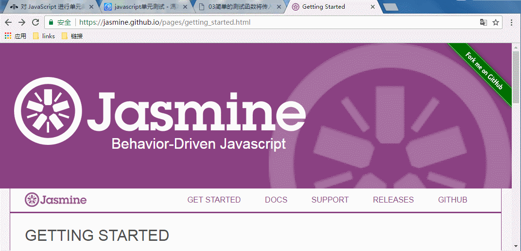Viewport: 521px width, 251px height.
Task: Click the large Jasmine banner logo
Action: (x=160, y=111)
